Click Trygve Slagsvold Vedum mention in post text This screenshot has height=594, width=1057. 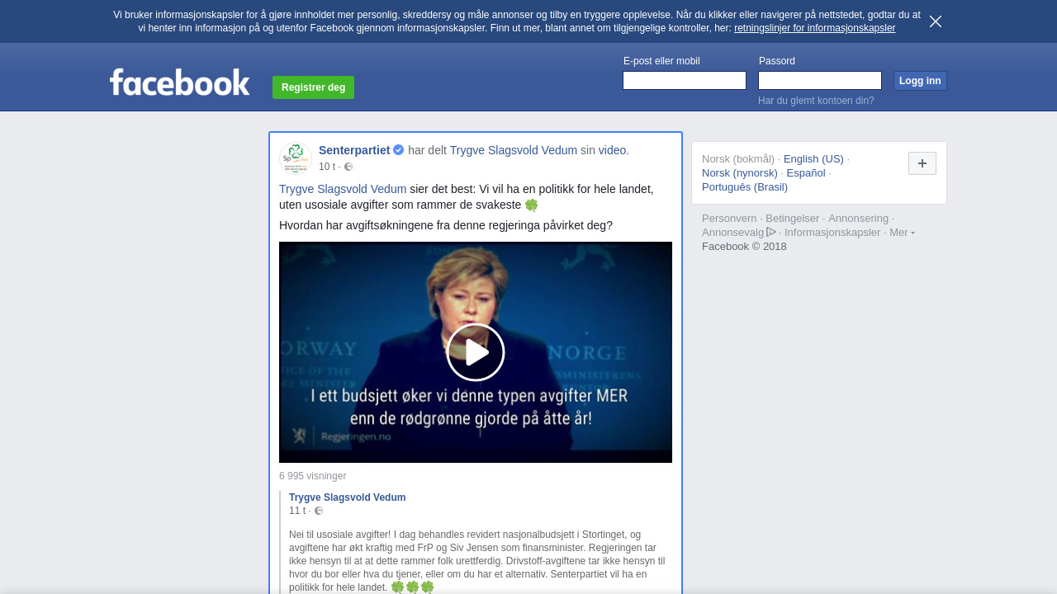pyautogui.click(x=343, y=189)
